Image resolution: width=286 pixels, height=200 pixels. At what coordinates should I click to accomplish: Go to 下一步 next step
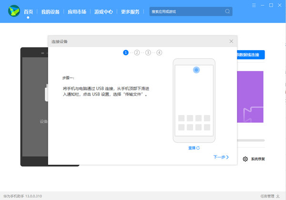(221, 157)
